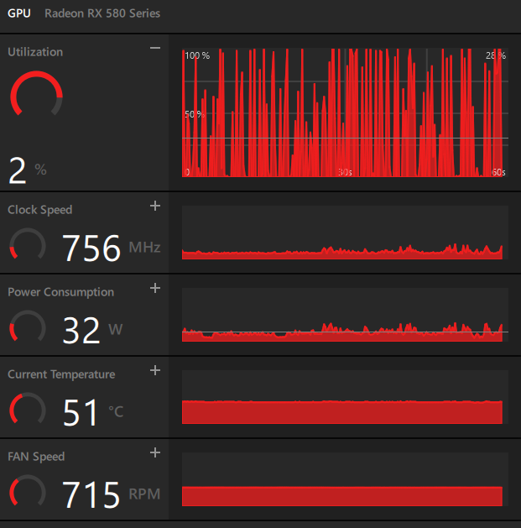Click the Current Temperature history graph
521x528 pixels.
(x=345, y=397)
